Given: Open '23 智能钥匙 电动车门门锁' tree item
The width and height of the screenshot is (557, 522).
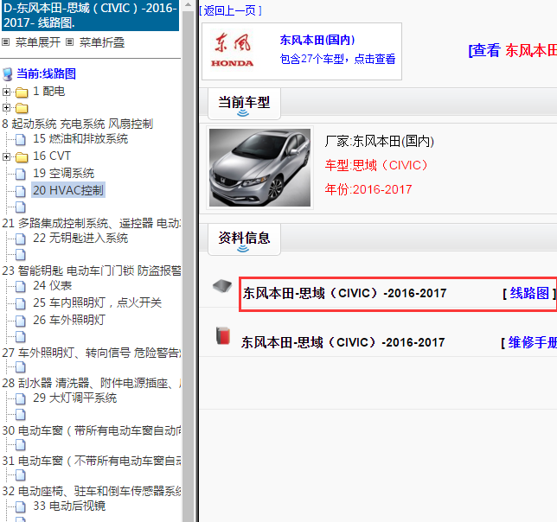Looking at the screenshot, I should [92, 271].
